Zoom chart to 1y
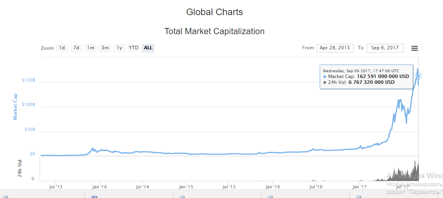Image resolution: width=443 pixels, height=198 pixels. [119, 48]
